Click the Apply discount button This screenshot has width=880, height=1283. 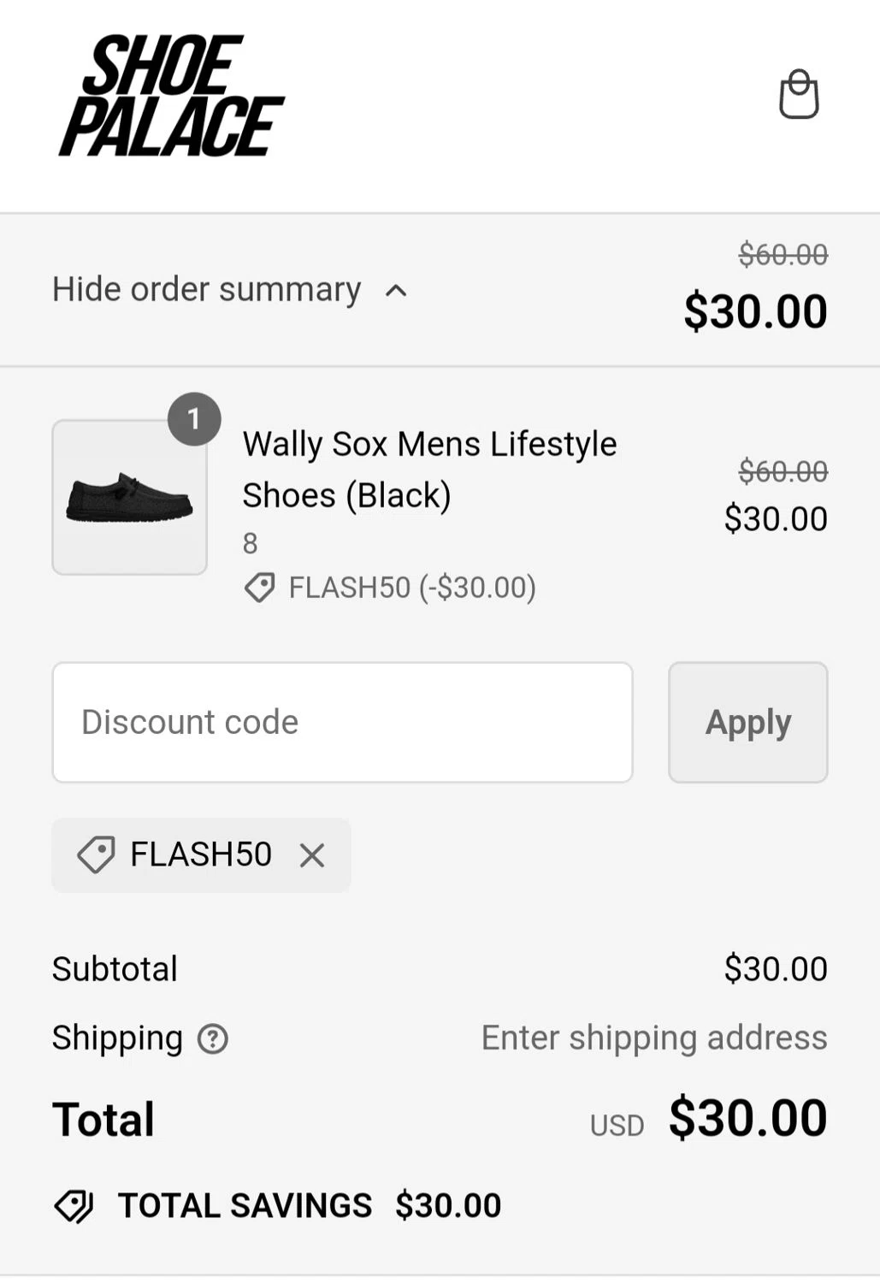tap(748, 722)
